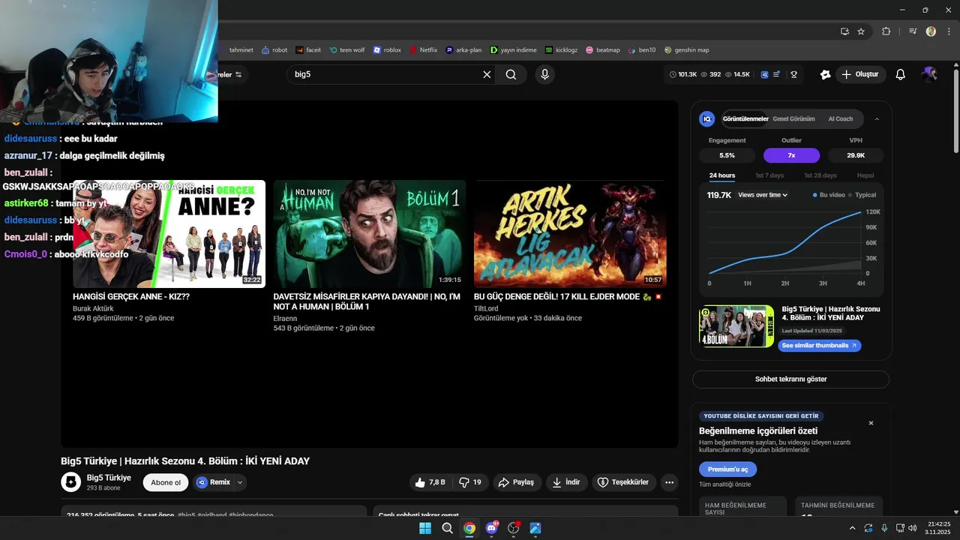Image resolution: width=960 pixels, height=540 pixels.
Task: Clear the big5 search box text
Action: pyautogui.click(x=487, y=74)
